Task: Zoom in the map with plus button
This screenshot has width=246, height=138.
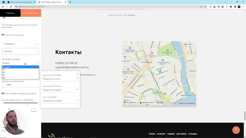Action: pyautogui.click(x=125, y=57)
